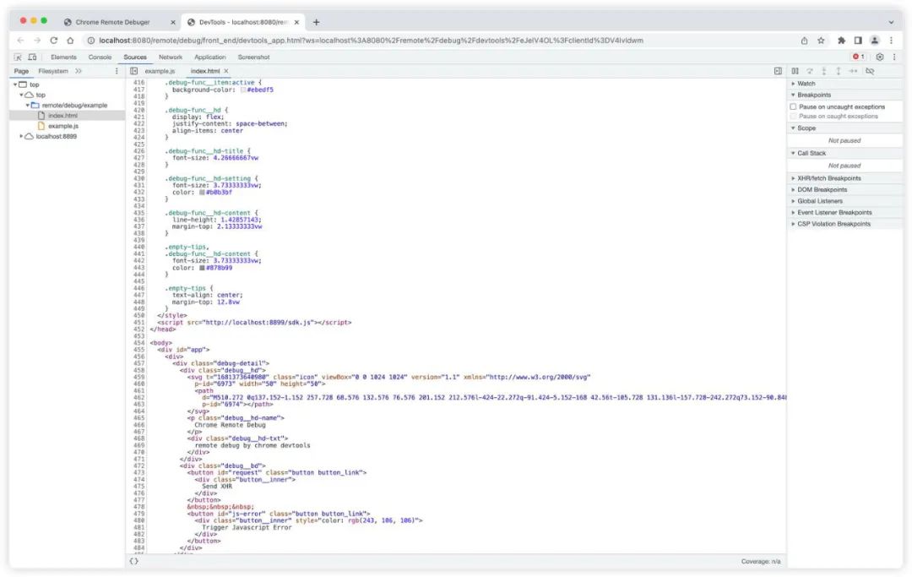Open the three-dot more options menu
Image resolution: width=912 pixels, height=577 pixels.
894,57
